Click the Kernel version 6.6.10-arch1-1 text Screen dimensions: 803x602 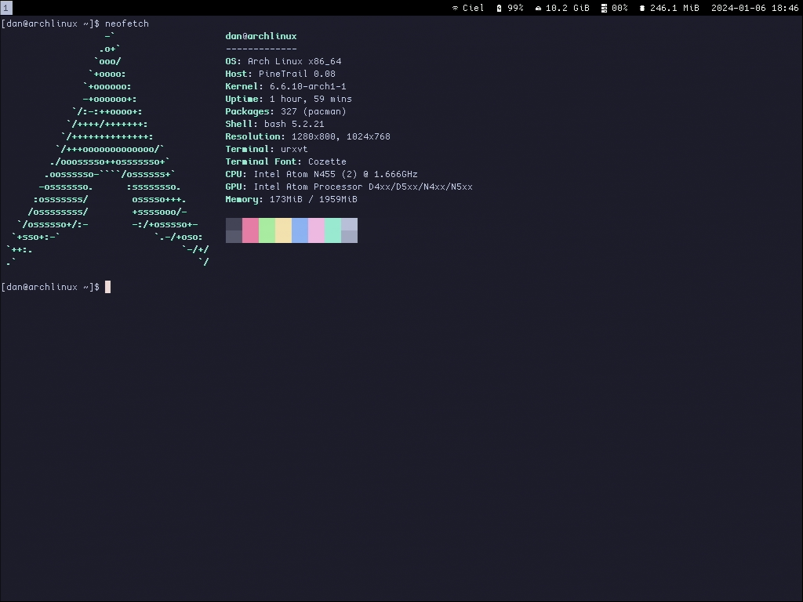coord(307,86)
